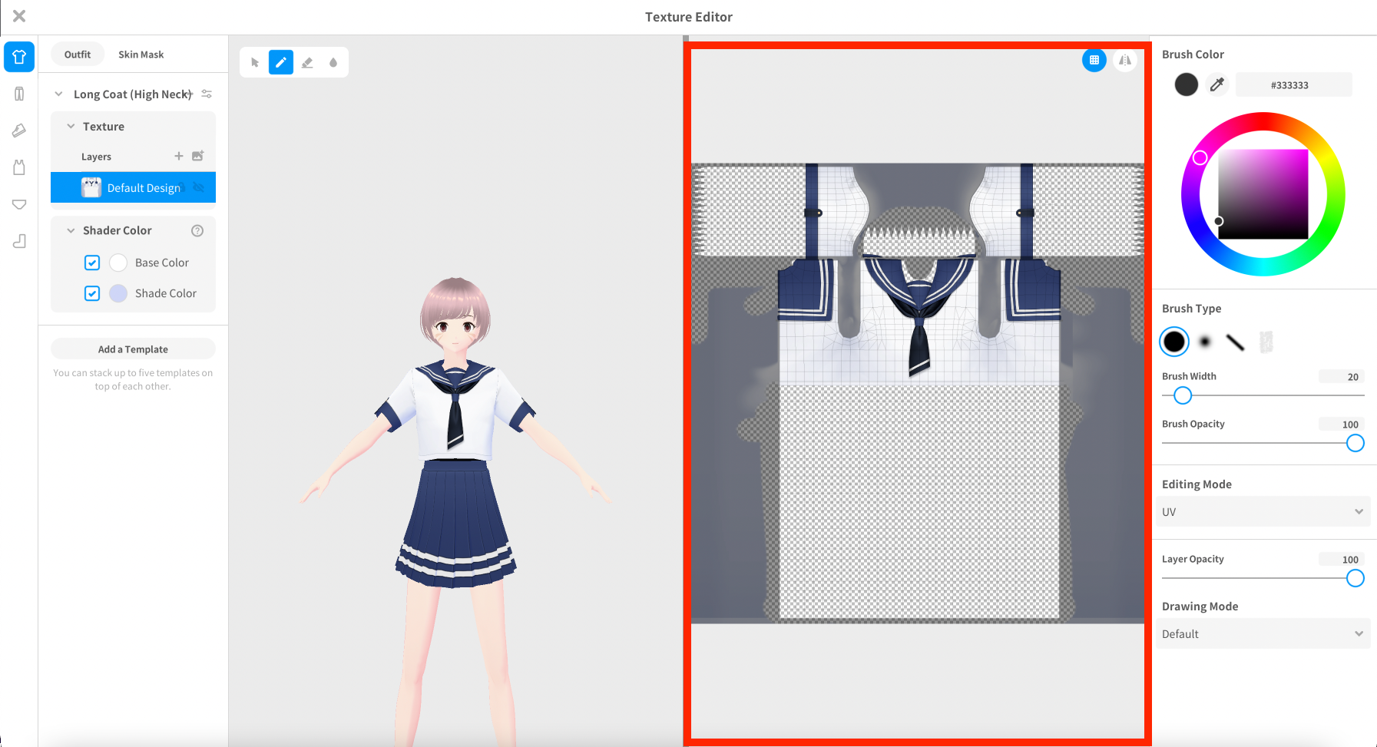Click the Shade Color swatch
1377x747 pixels.
tap(118, 293)
